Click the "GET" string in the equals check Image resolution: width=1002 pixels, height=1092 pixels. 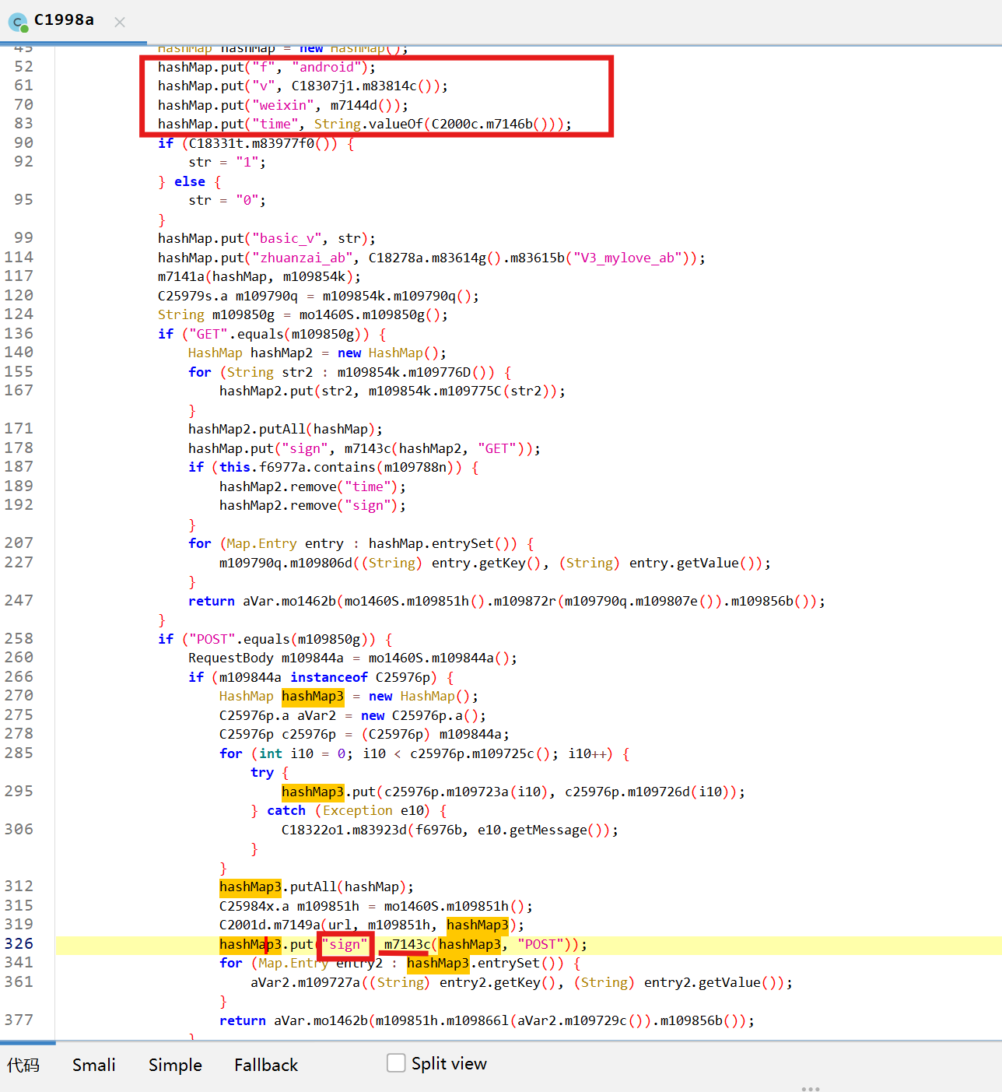[208, 334]
